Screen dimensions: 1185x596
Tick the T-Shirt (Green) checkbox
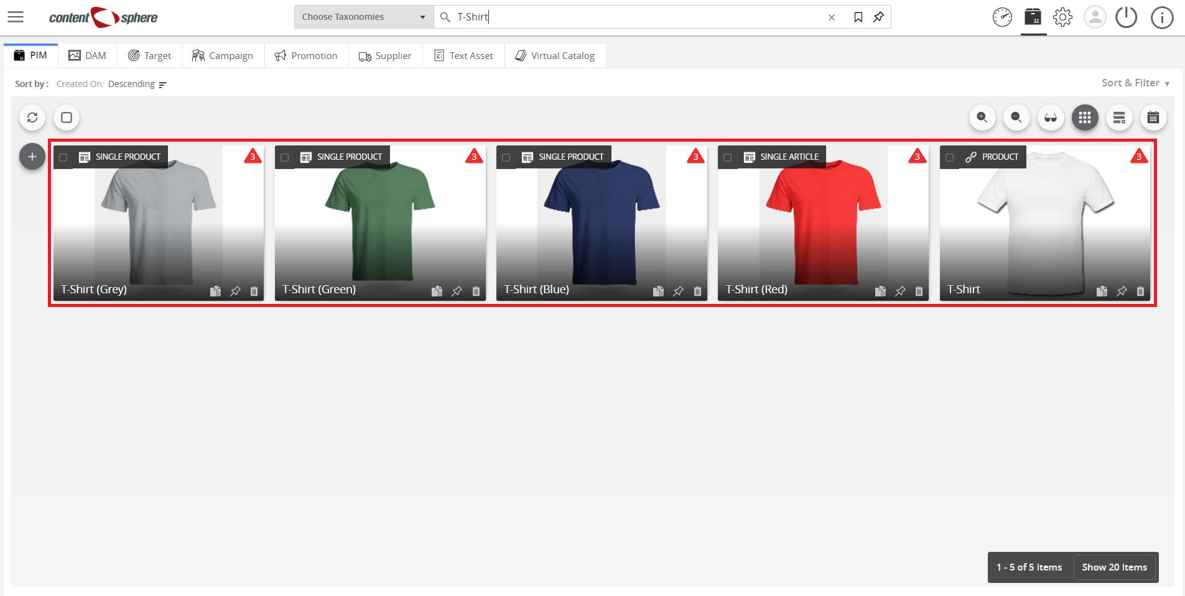284,158
